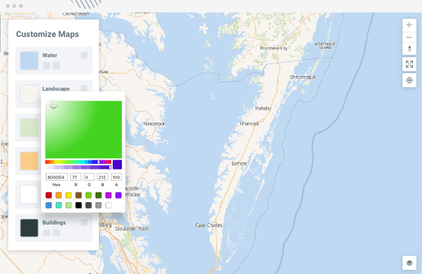Click the second small button under Buildings
The height and width of the screenshot is (274, 422).
[56, 233]
